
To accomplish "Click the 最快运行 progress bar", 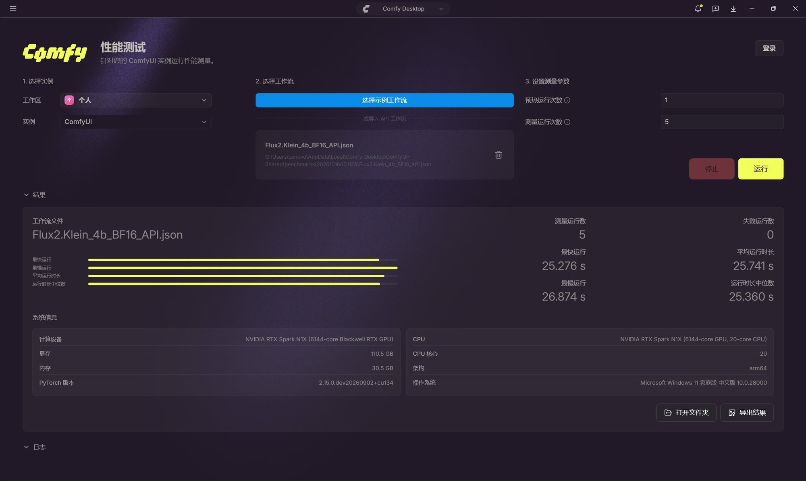I will click(x=243, y=260).
